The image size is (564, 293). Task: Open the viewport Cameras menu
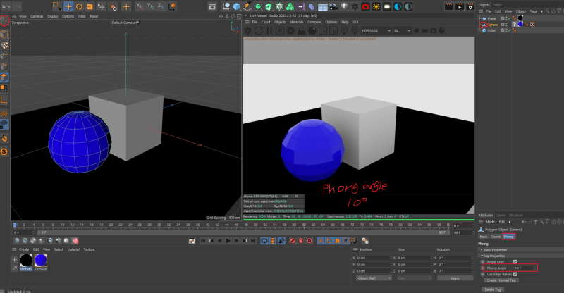coord(37,16)
